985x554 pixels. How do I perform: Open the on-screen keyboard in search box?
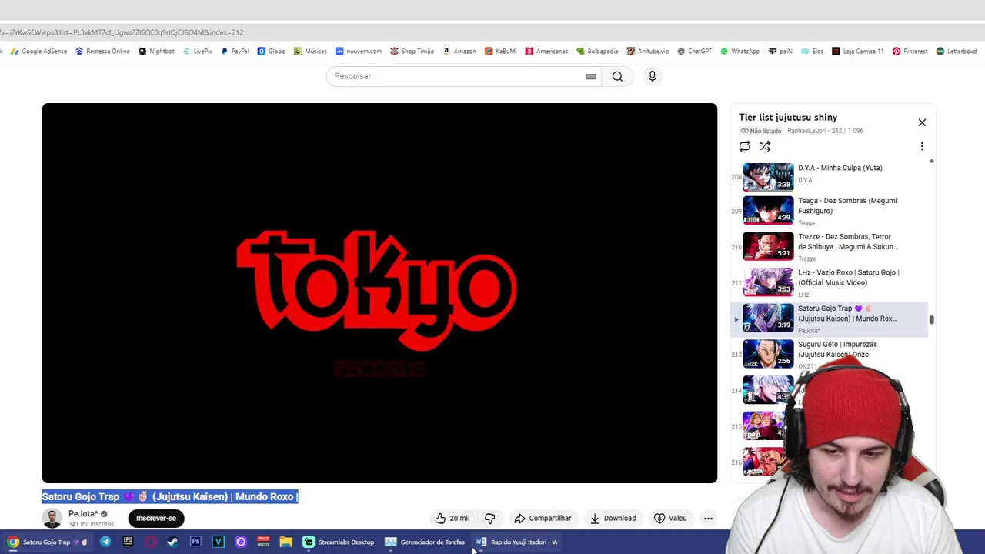click(x=591, y=76)
